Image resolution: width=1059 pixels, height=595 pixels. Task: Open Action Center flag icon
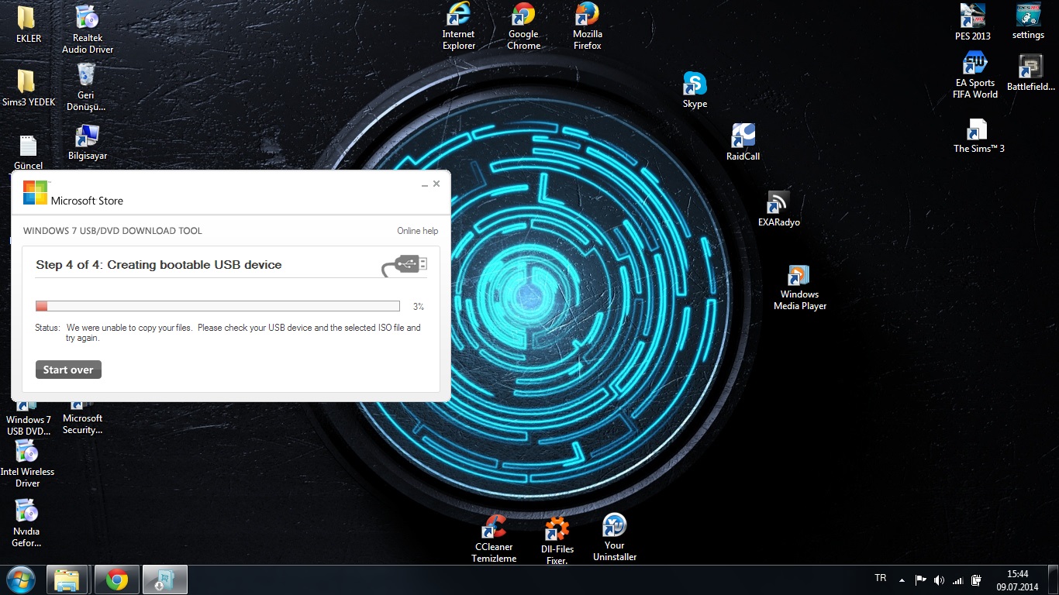(921, 580)
